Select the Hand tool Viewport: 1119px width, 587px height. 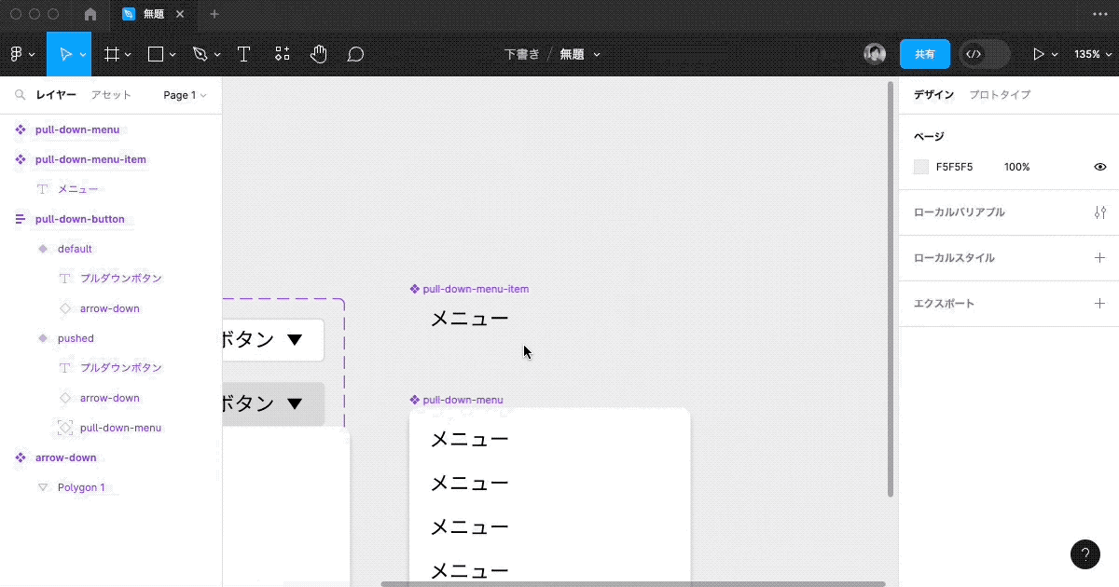click(x=319, y=54)
